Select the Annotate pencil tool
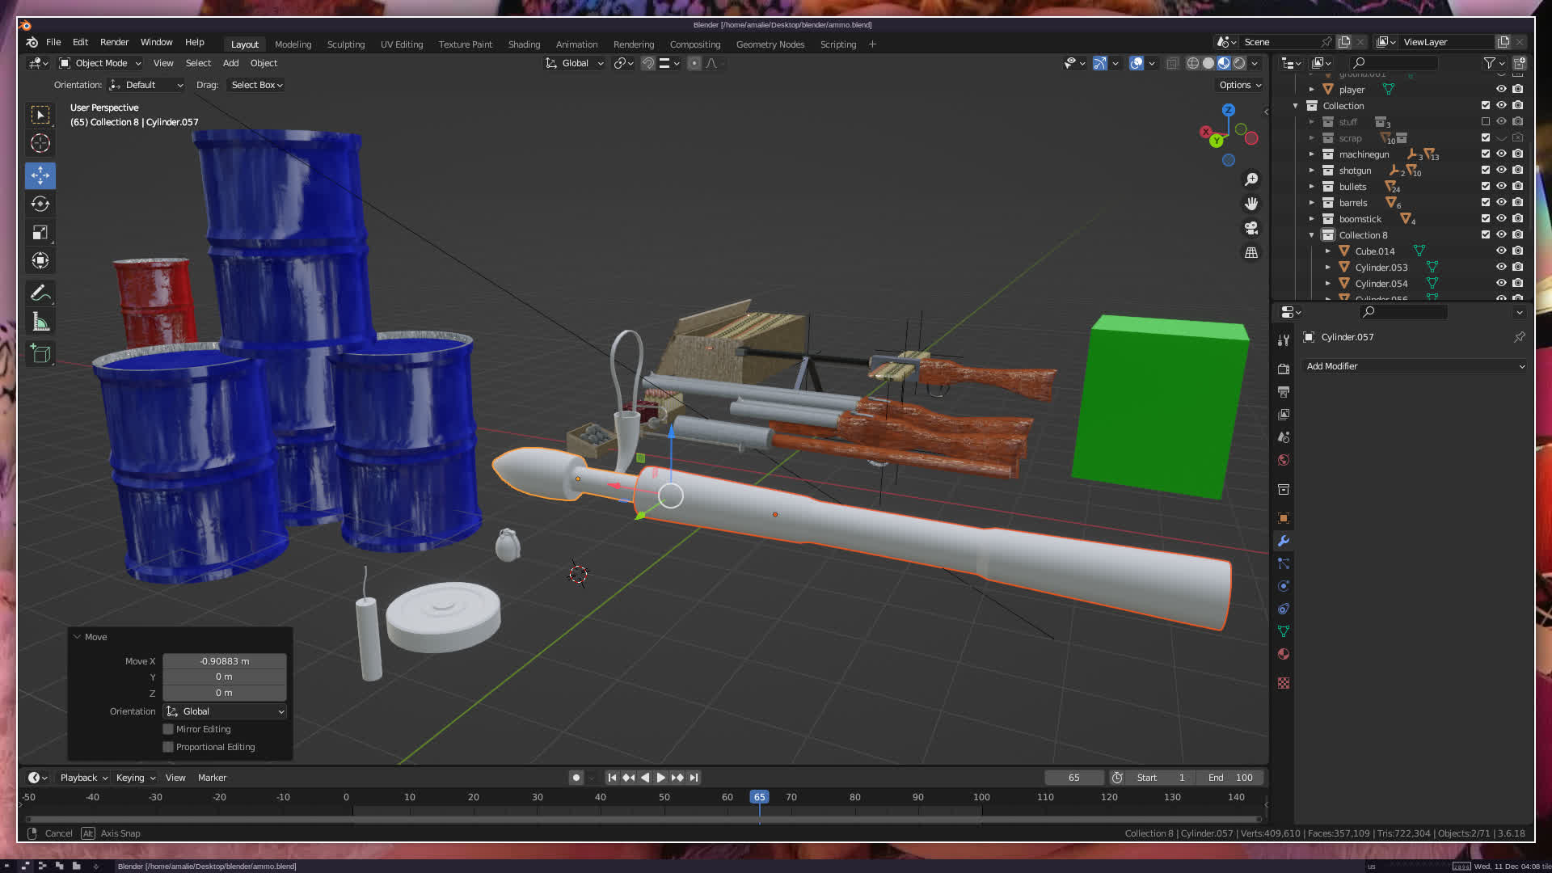Screen dimensions: 1552x873 tap(40, 293)
